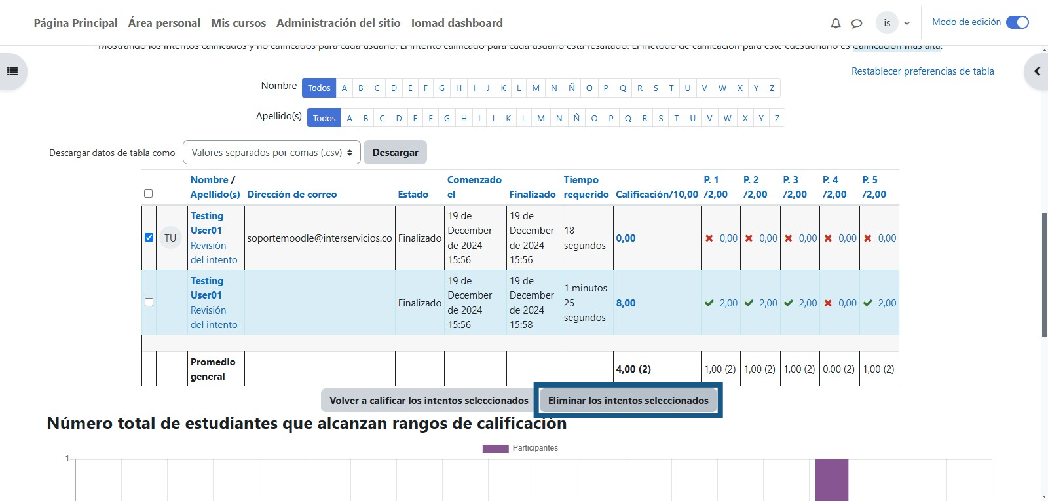Open the notifications bell icon
Screen dimensions: 1048x501
tap(835, 23)
